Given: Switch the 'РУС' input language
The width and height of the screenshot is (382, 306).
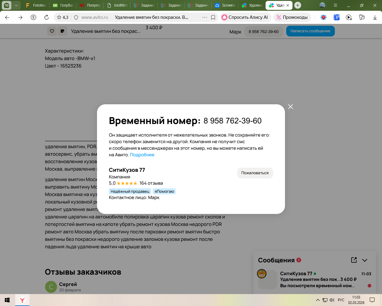Looking at the screenshot, I should [341, 300].
